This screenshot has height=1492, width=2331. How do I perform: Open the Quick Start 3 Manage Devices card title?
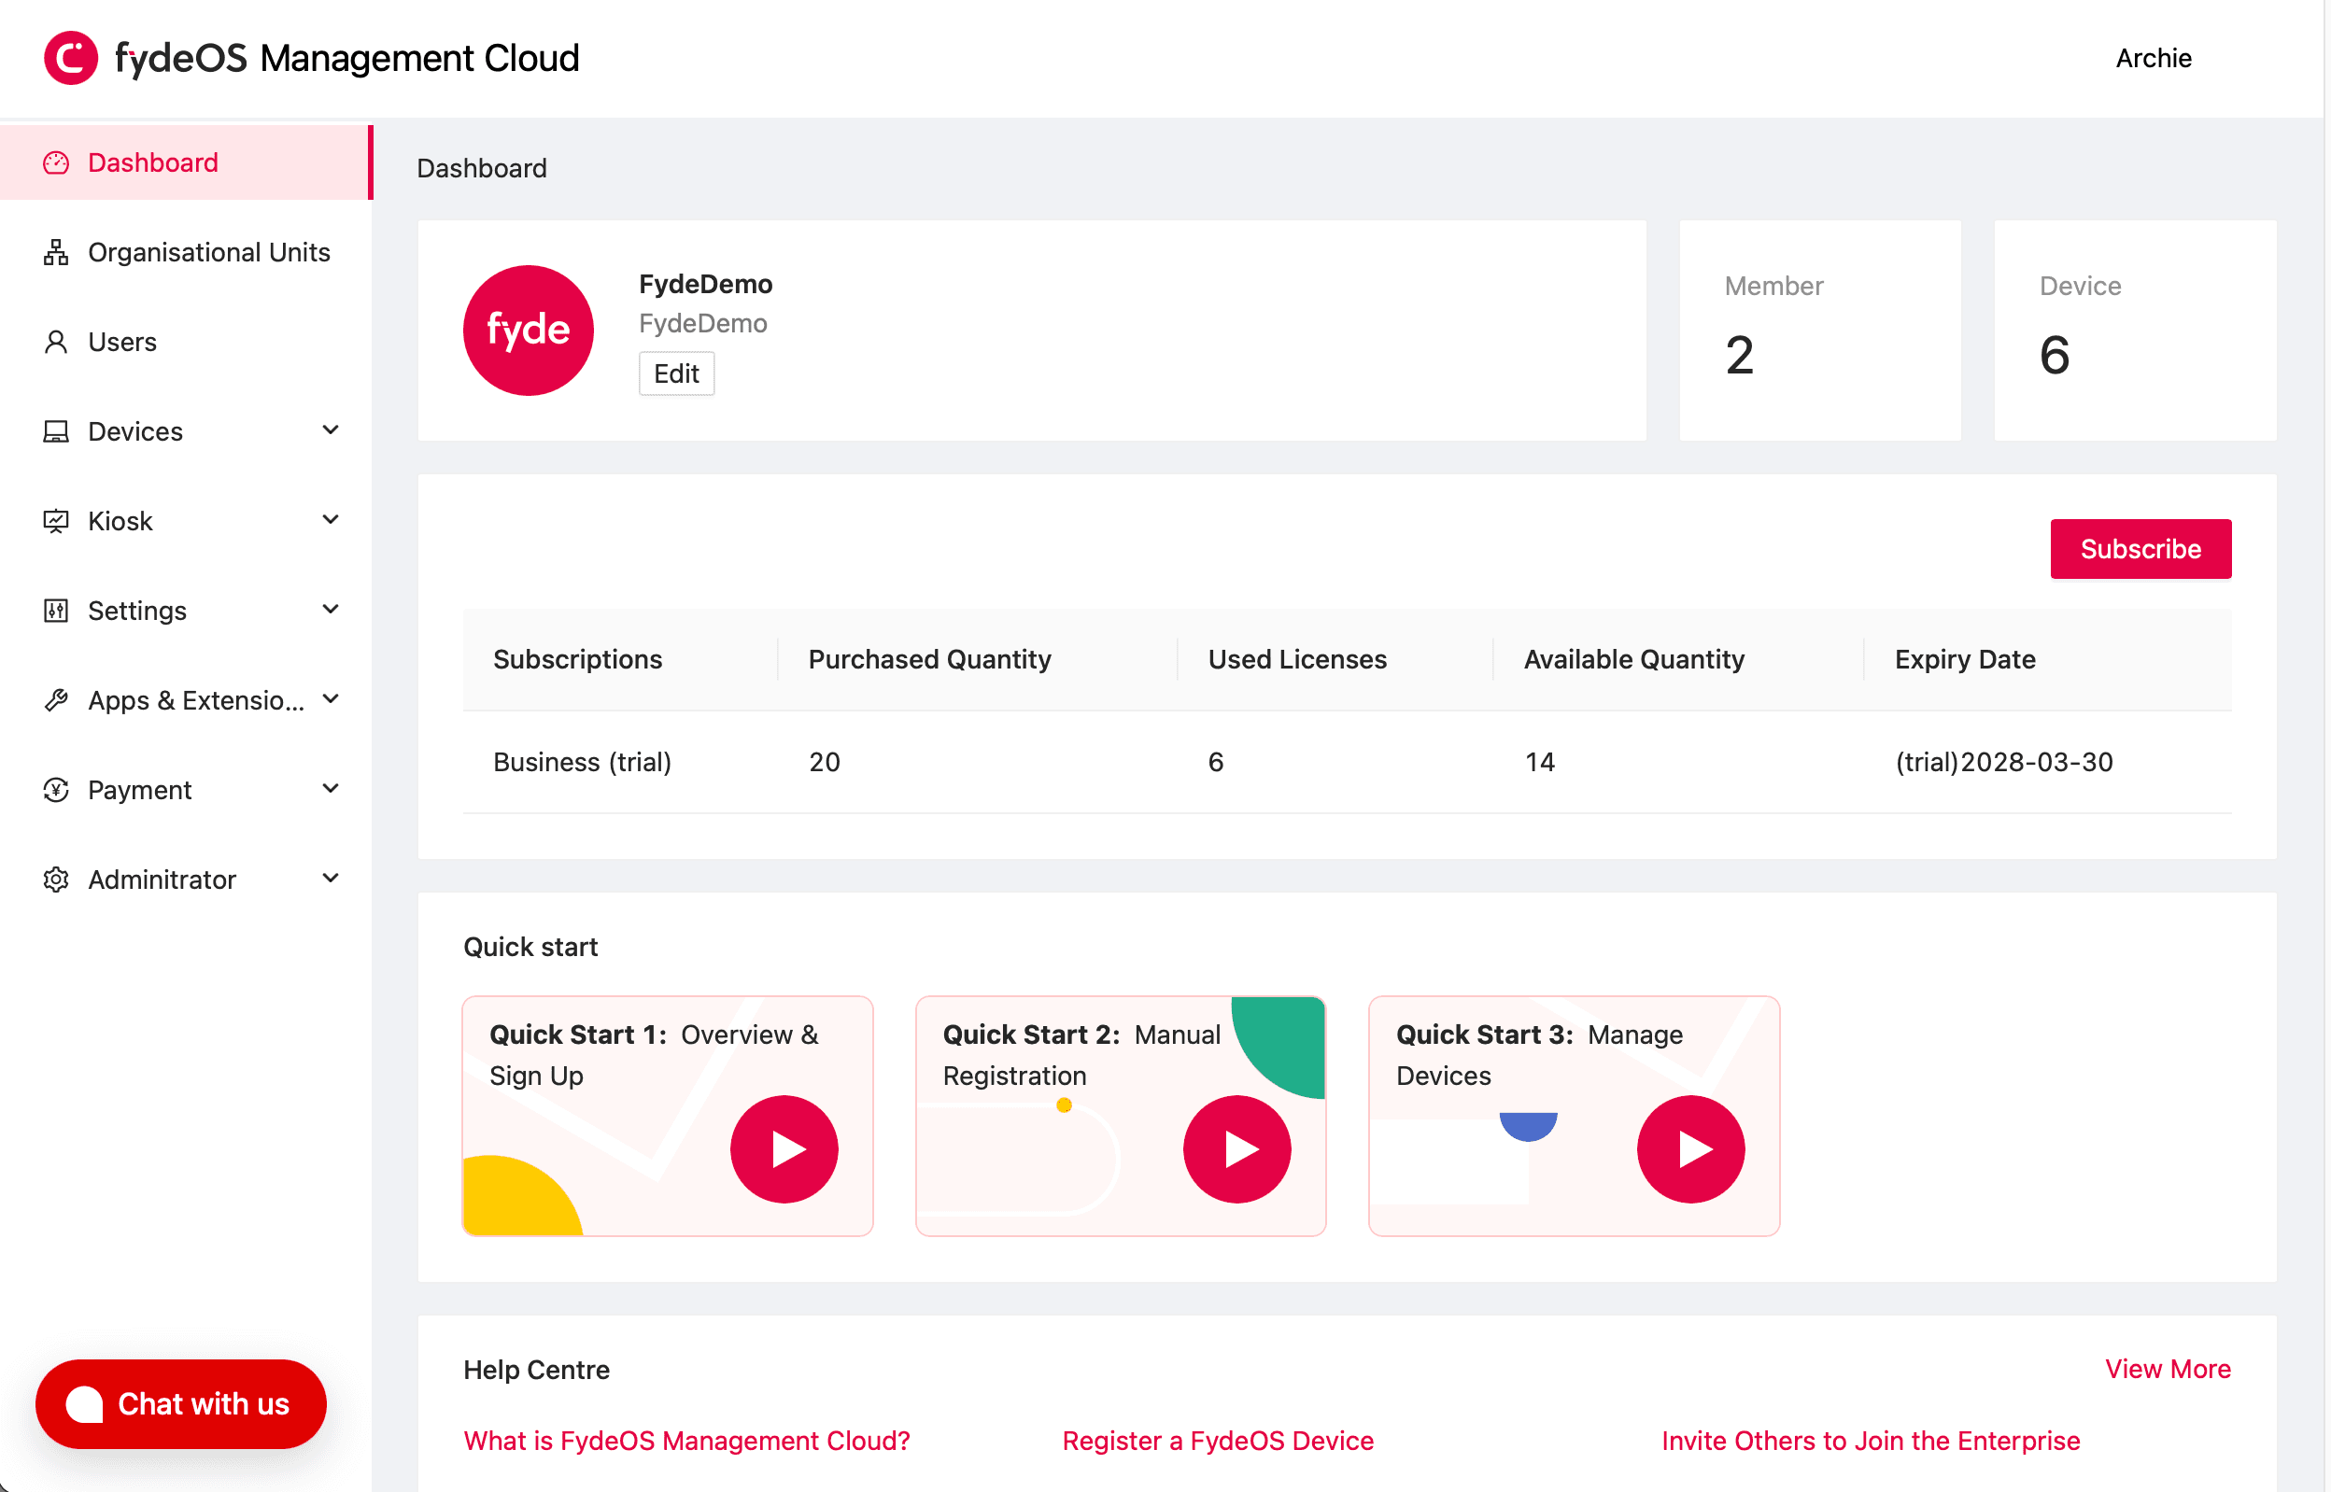[x=1539, y=1055]
